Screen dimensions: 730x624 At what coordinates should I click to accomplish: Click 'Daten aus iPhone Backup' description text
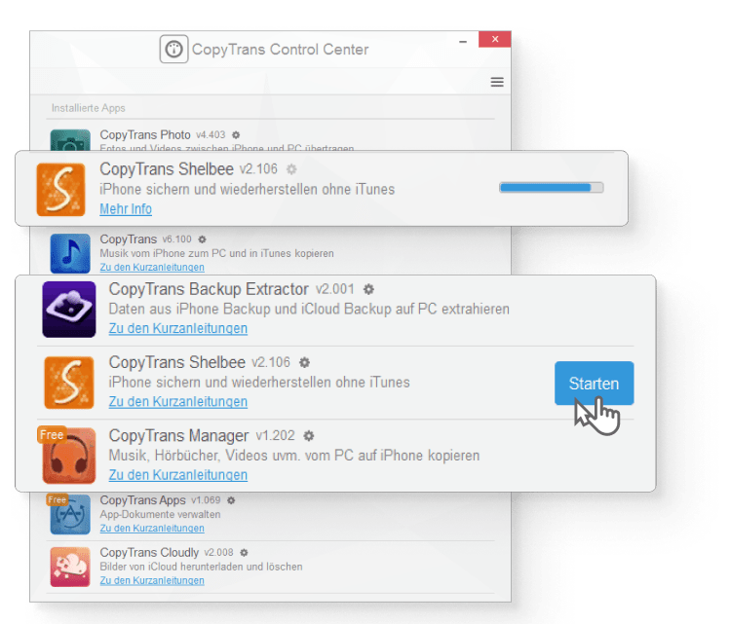pos(309,309)
